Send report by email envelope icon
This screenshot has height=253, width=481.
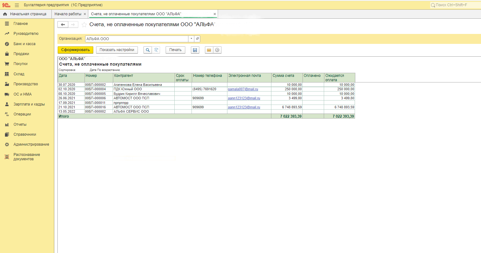point(209,50)
